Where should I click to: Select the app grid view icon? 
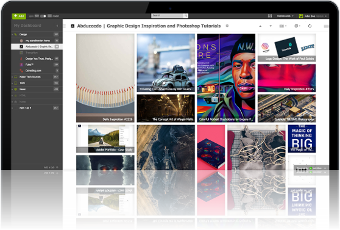(x=37, y=16)
